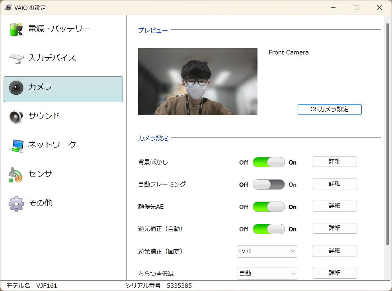Click the 背景ぼかし setting label

click(153, 162)
